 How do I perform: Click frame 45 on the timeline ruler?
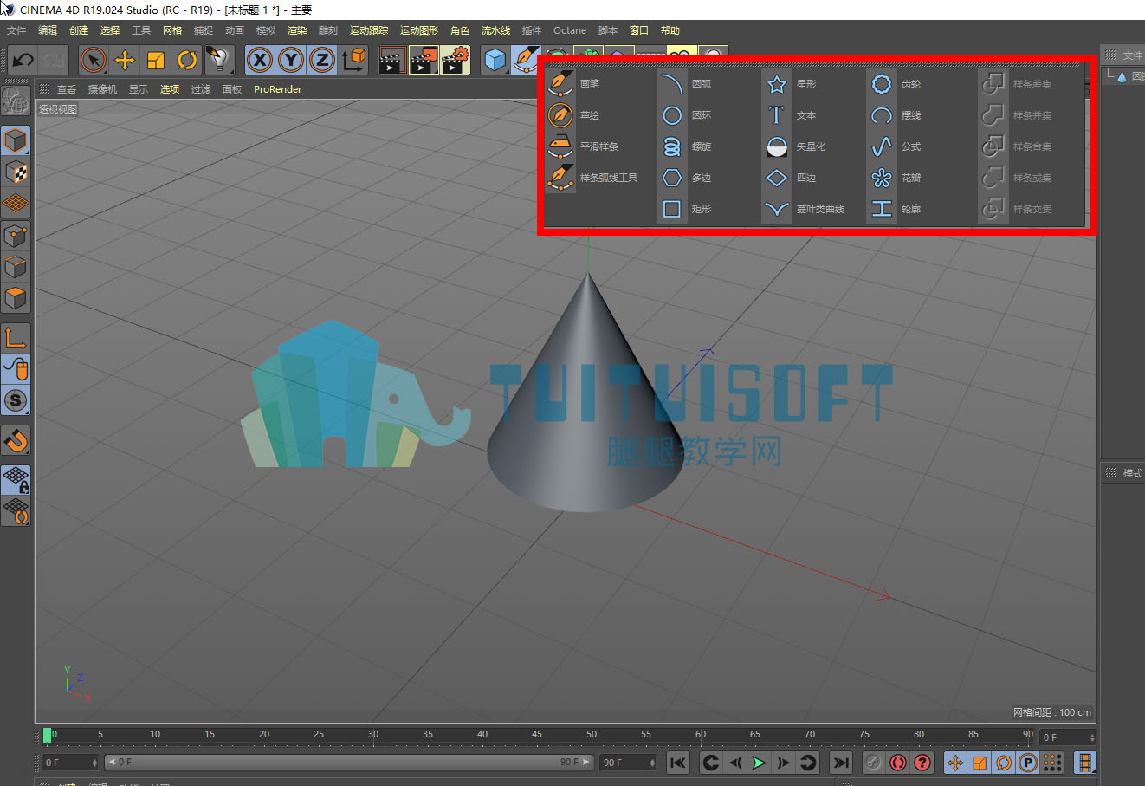pyautogui.click(x=537, y=735)
